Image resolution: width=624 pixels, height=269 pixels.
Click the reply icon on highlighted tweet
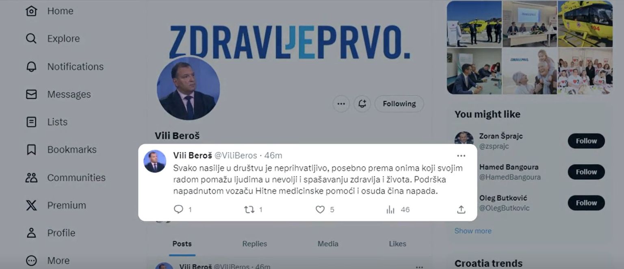[178, 209]
